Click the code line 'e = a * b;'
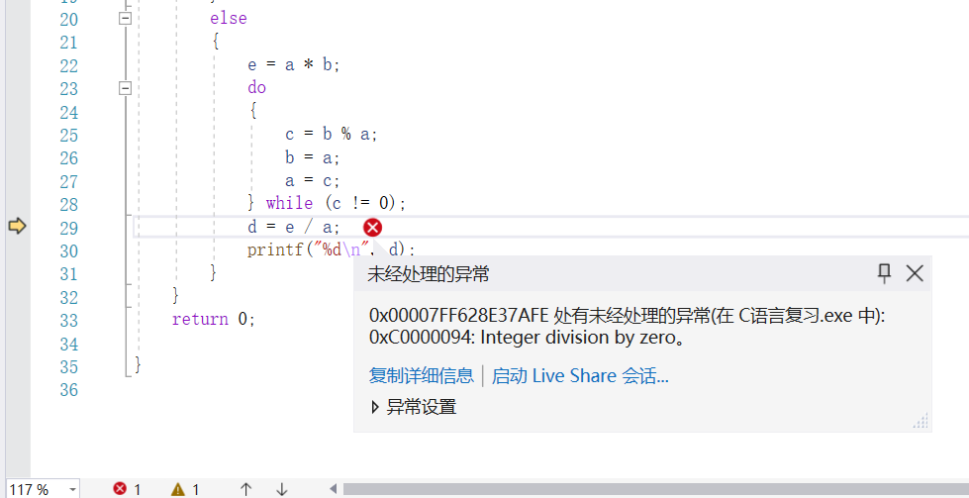The width and height of the screenshot is (969, 498). coord(294,65)
